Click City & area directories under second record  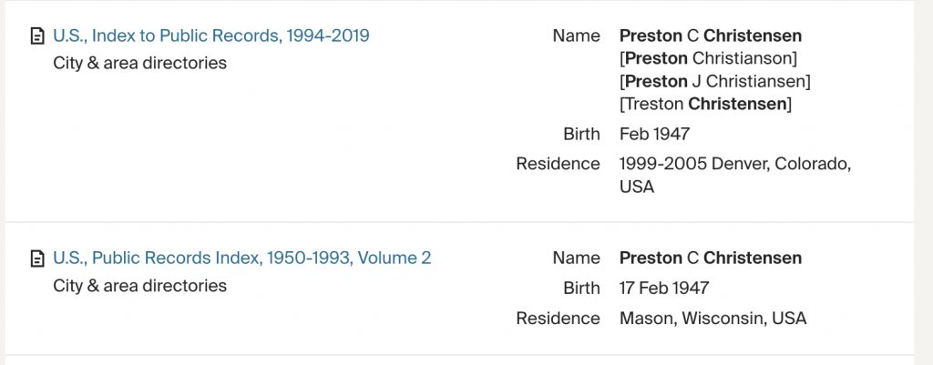click(139, 286)
